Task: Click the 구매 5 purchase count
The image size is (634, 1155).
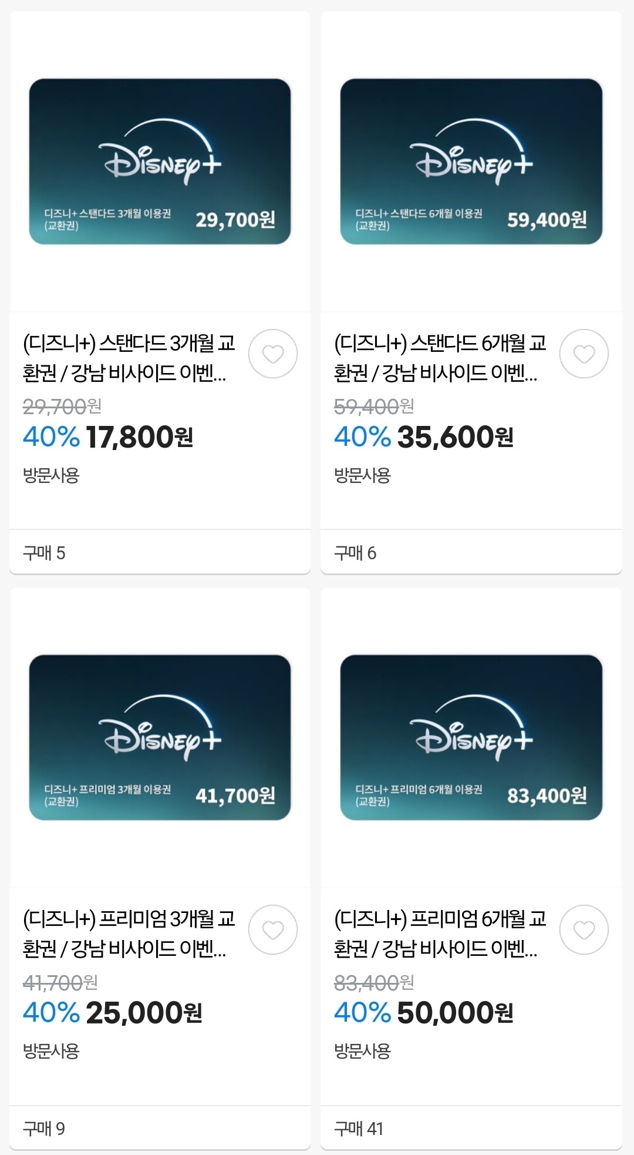Action: [44, 553]
